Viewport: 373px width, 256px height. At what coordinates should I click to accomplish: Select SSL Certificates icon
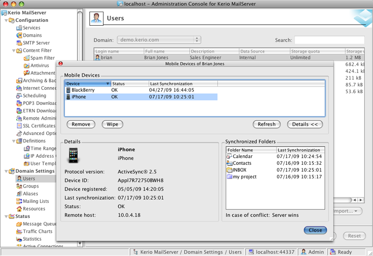(19, 126)
